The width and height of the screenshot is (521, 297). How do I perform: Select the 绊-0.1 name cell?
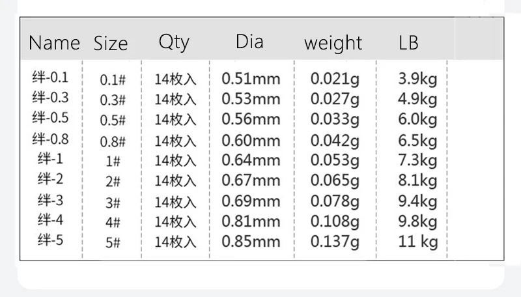[50, 78]
